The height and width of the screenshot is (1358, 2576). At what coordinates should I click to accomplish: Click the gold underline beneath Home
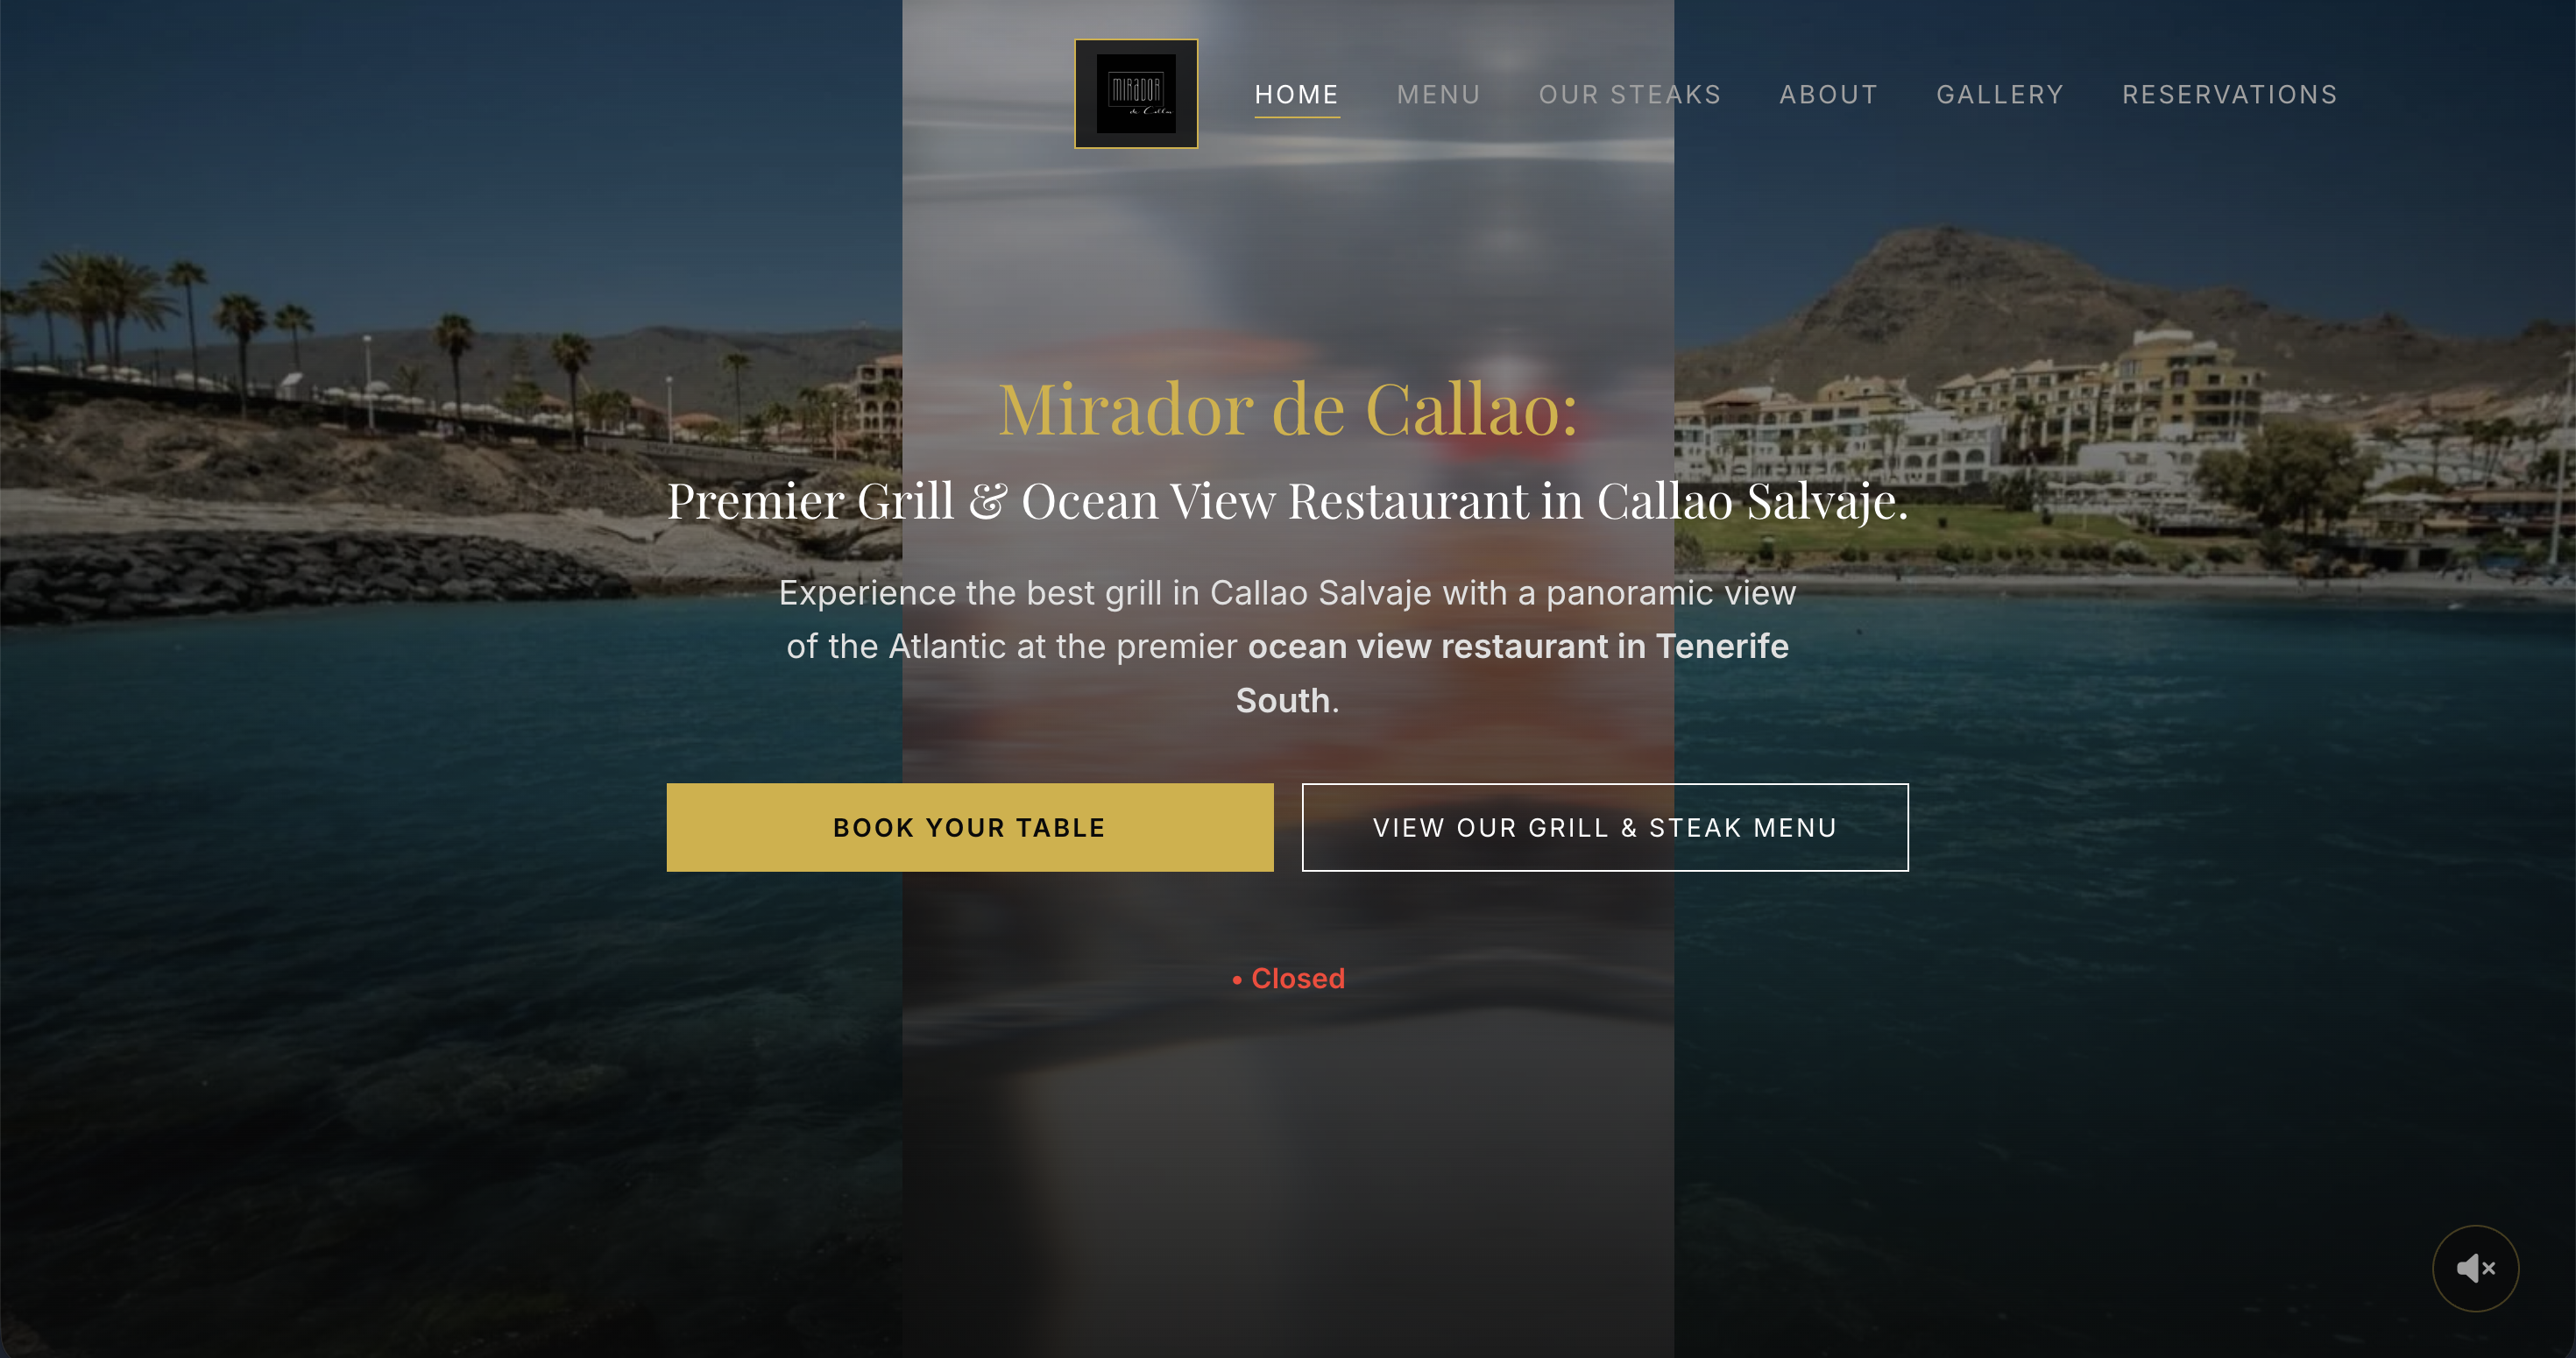point(1297,117)
